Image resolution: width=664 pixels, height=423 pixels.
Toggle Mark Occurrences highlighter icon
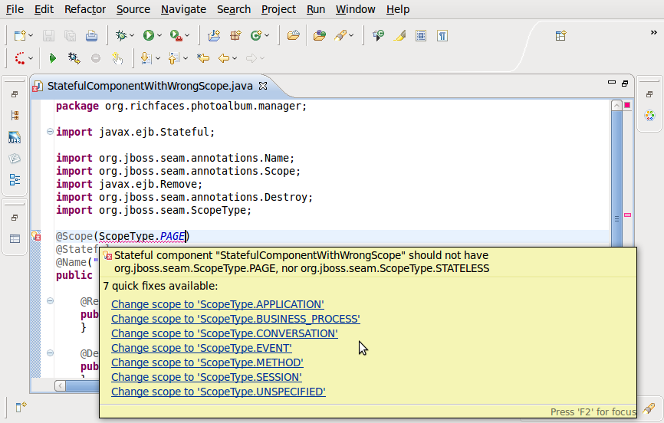pos(399,35)
